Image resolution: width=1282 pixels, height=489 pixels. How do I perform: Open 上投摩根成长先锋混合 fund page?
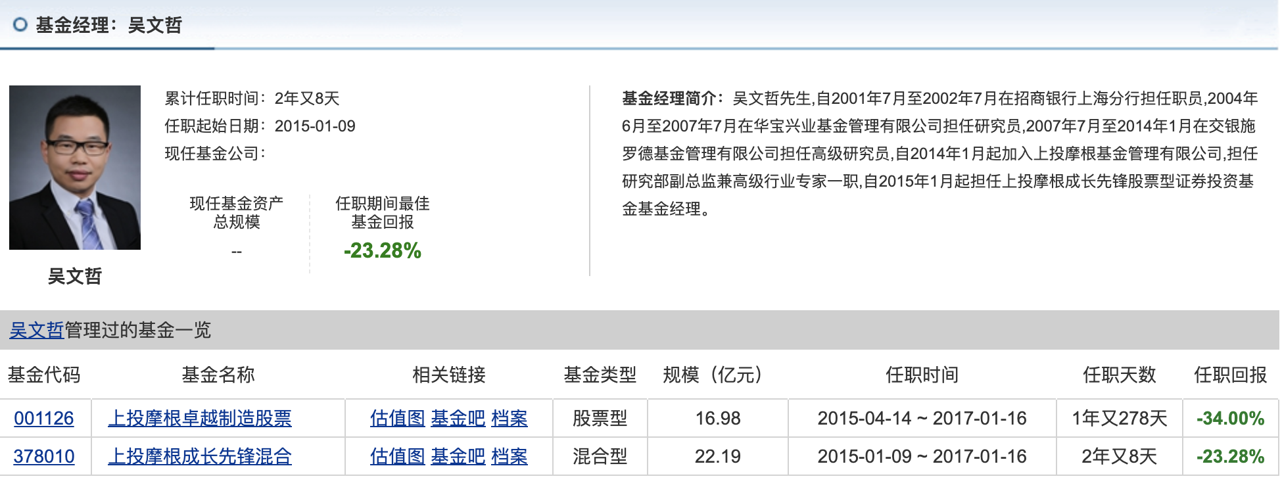click(200, 457)
